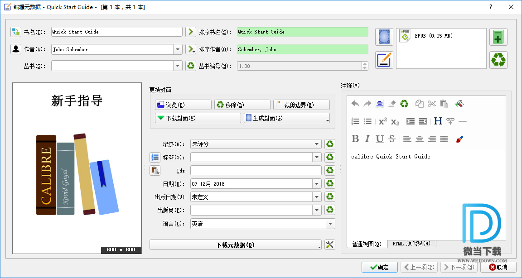Expand the publisher dropdown
The image size is (522, 278).
coord(317,210)
